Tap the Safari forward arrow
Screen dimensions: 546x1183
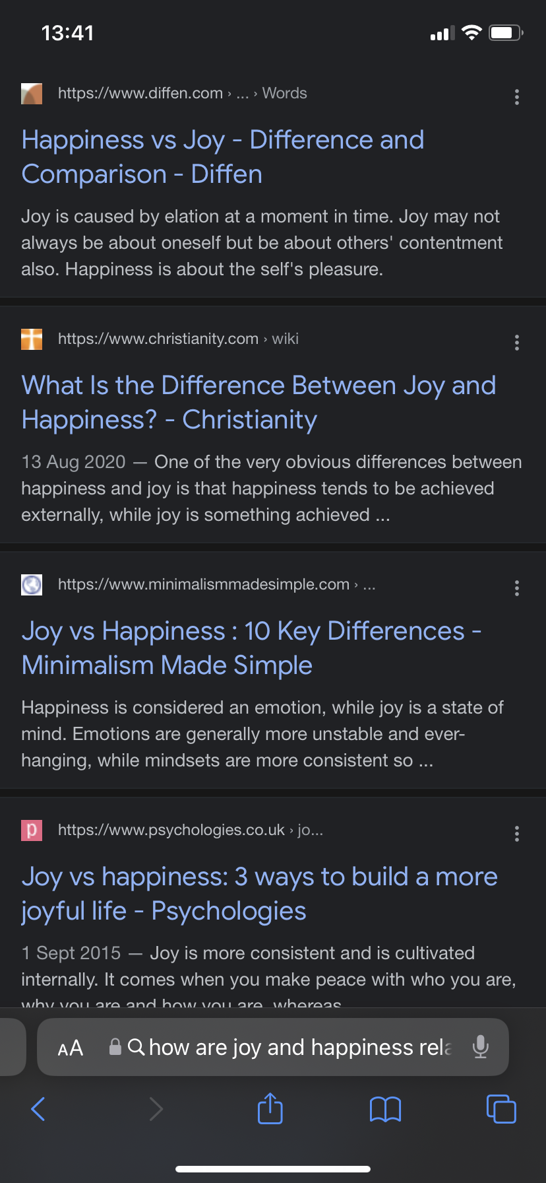point(156,1109)
